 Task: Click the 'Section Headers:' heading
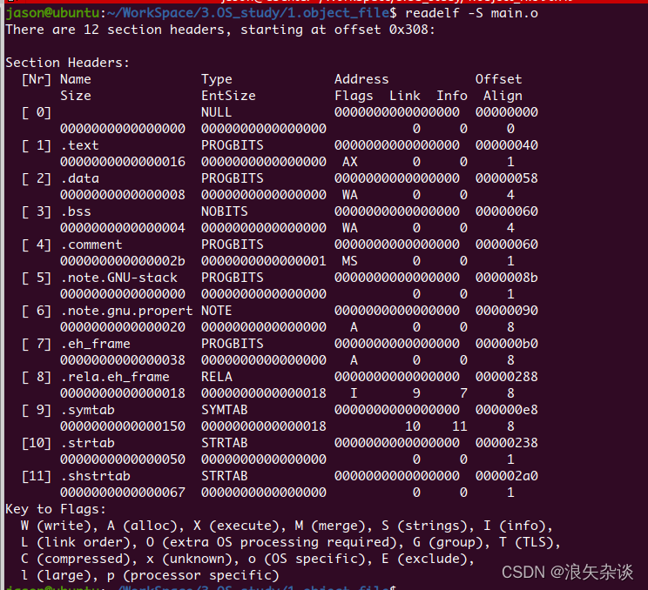[67, 63]
